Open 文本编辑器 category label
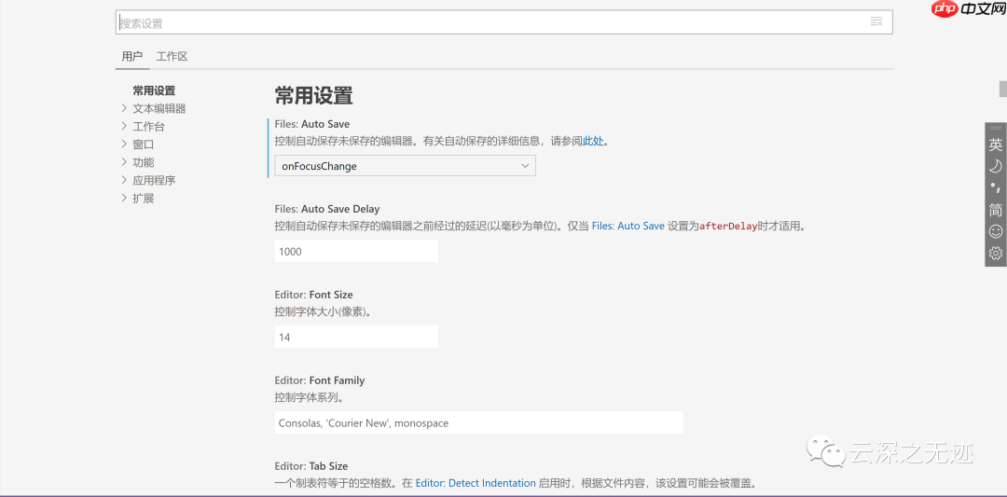This screenshot has width=1007, height=497. click(x=159, y=108)
